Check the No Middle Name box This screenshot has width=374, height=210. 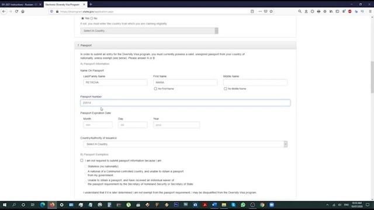click(x=226, y=89)
